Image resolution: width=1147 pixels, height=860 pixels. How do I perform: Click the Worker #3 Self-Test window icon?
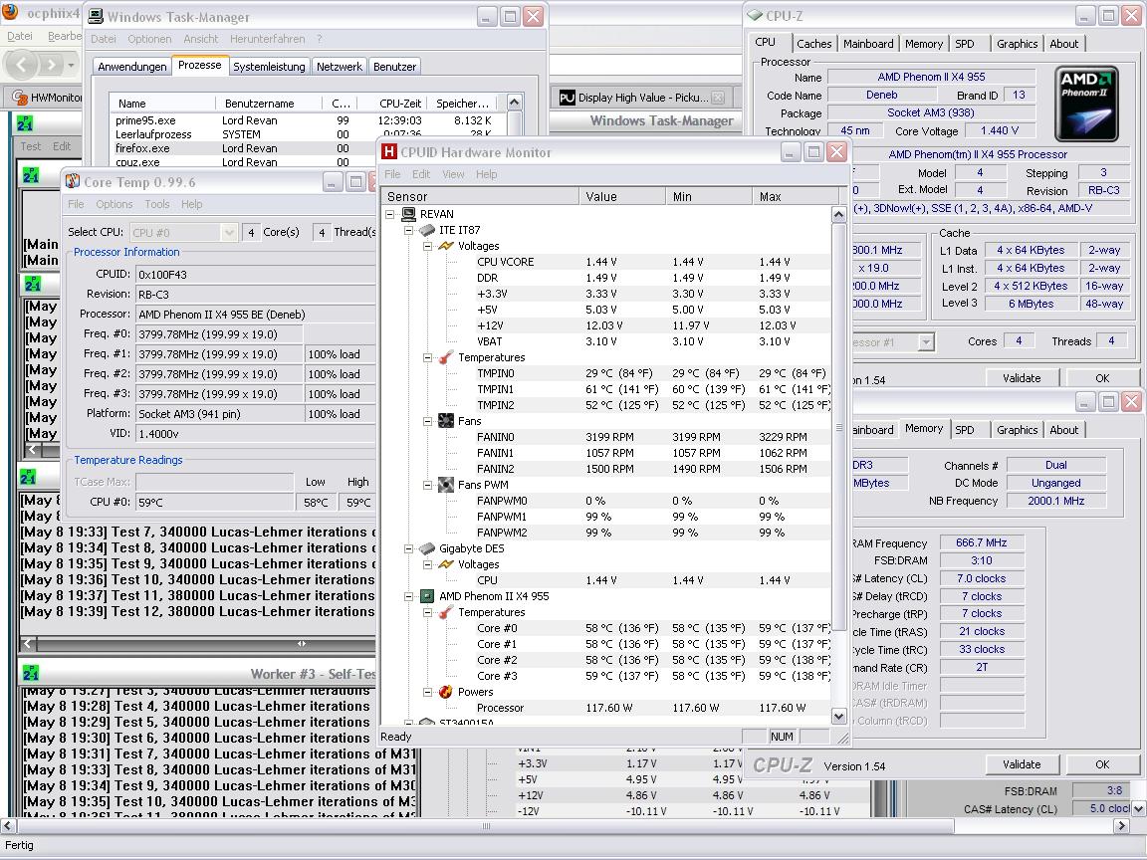[x=31, y=674]
